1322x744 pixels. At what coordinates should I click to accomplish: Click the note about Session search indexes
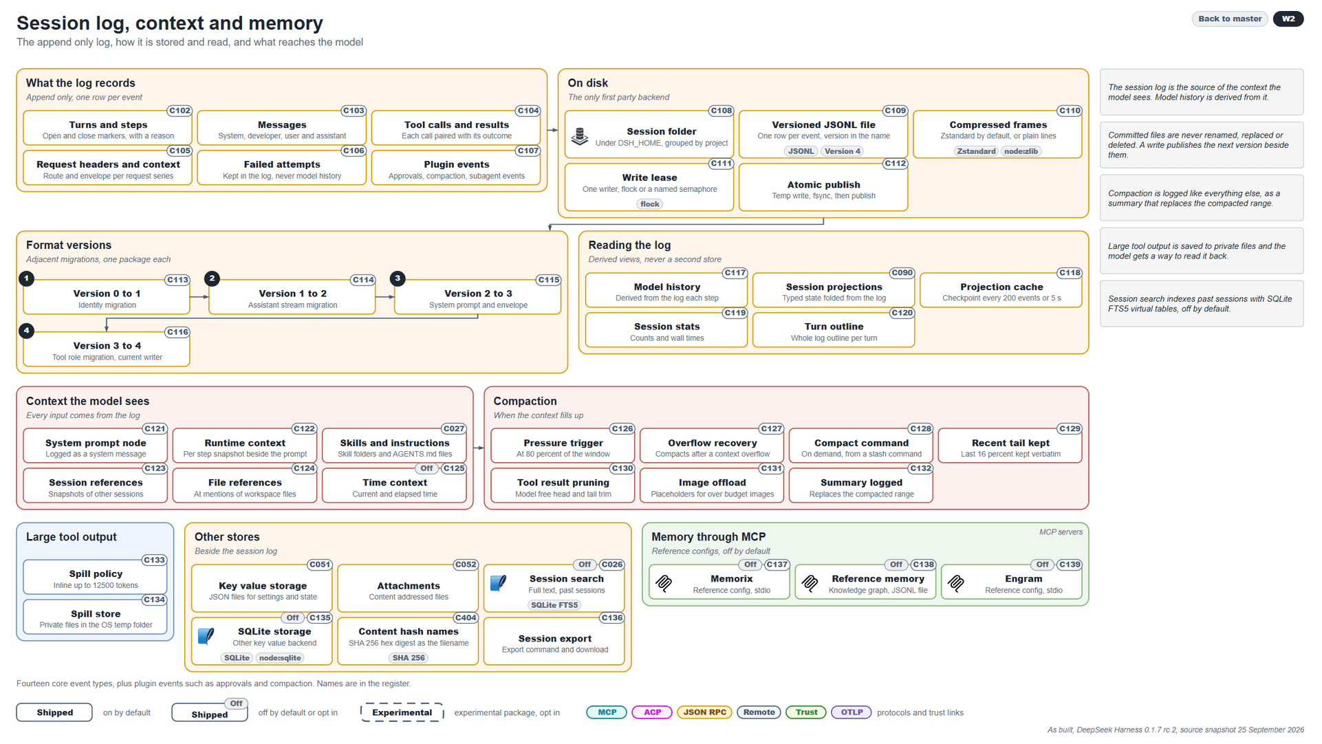(x=1202, y=304)
